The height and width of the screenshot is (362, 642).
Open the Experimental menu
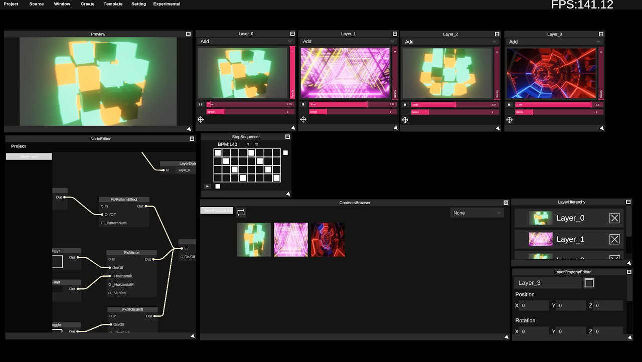[167, 4]
